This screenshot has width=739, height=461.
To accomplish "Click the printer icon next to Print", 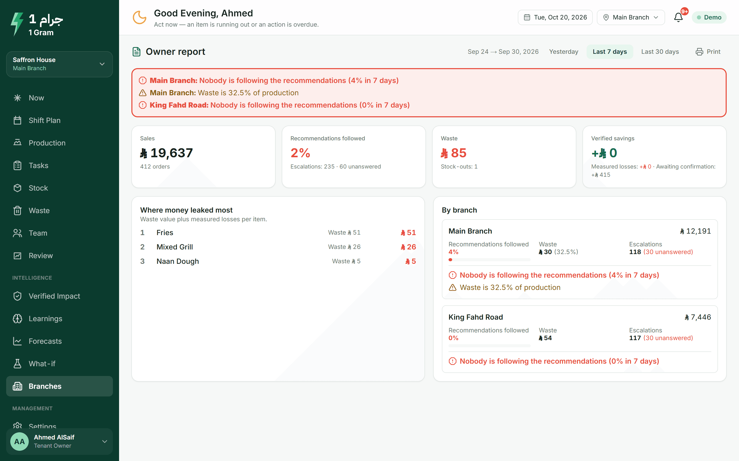I will point(699,52).
